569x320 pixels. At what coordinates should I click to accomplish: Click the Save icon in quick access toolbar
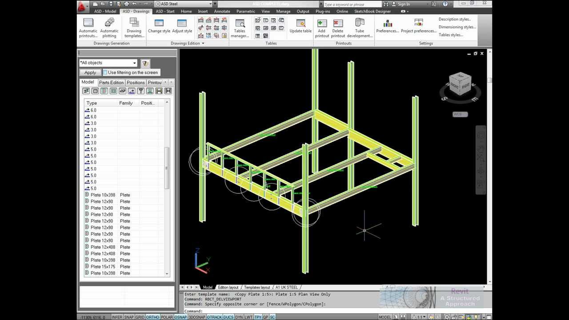[111, 4]
